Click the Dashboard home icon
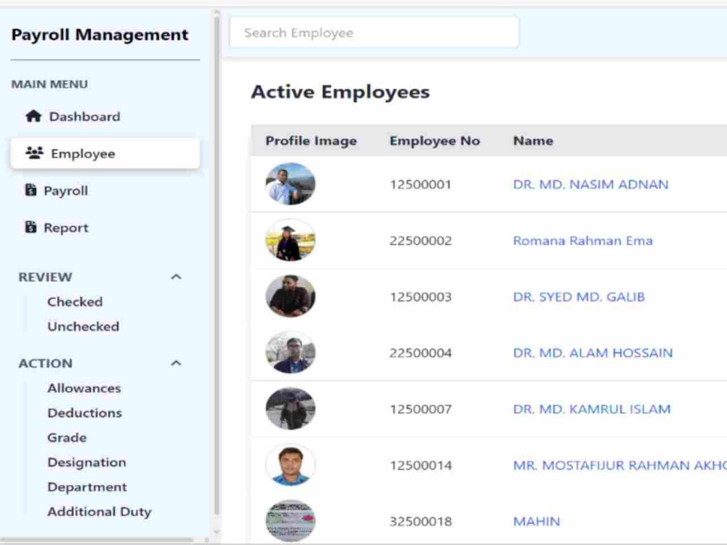The height and width of the screenshot is (545, 727). pos(33,116)
